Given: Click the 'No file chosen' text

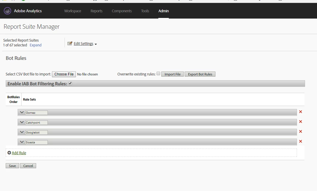Looking at the screenshot, I should point(88,74).
